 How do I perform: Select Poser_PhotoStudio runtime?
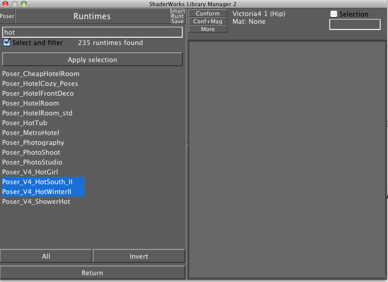32,162
